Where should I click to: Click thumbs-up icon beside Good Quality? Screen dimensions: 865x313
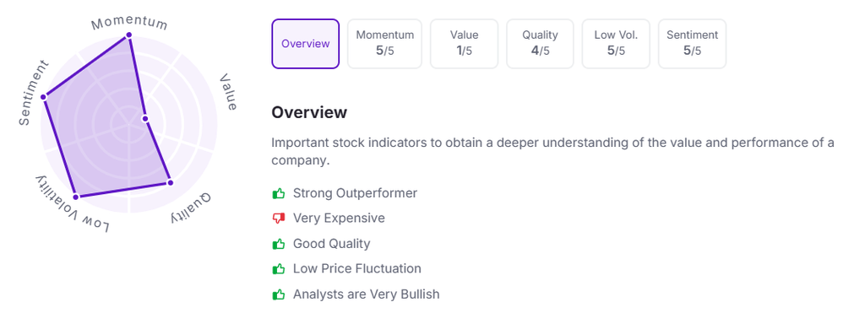click(x=279, y=244)
